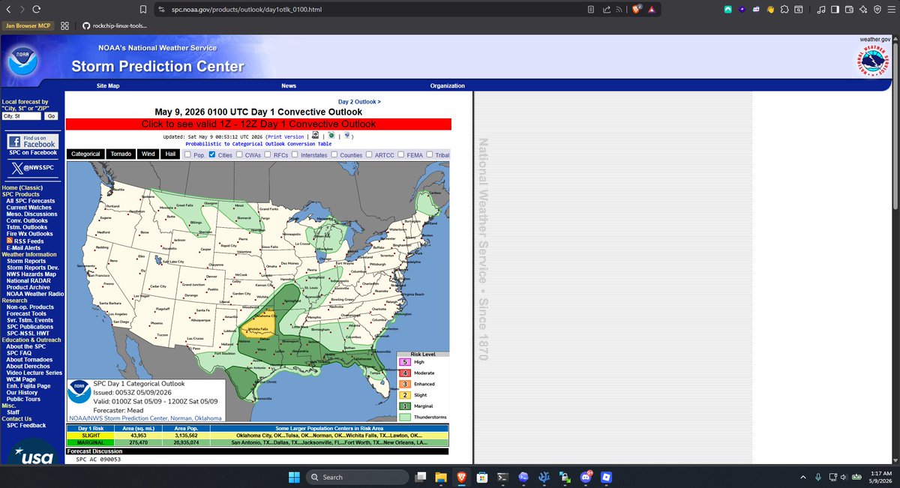Click the City, St or ZIP field
This screenshot has width=900, height=488.
tap(22, 116)
